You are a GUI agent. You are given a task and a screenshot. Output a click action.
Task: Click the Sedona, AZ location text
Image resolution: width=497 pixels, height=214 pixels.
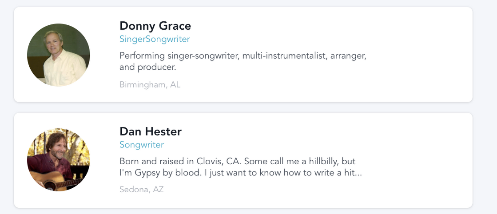click(x=142, y=190)
